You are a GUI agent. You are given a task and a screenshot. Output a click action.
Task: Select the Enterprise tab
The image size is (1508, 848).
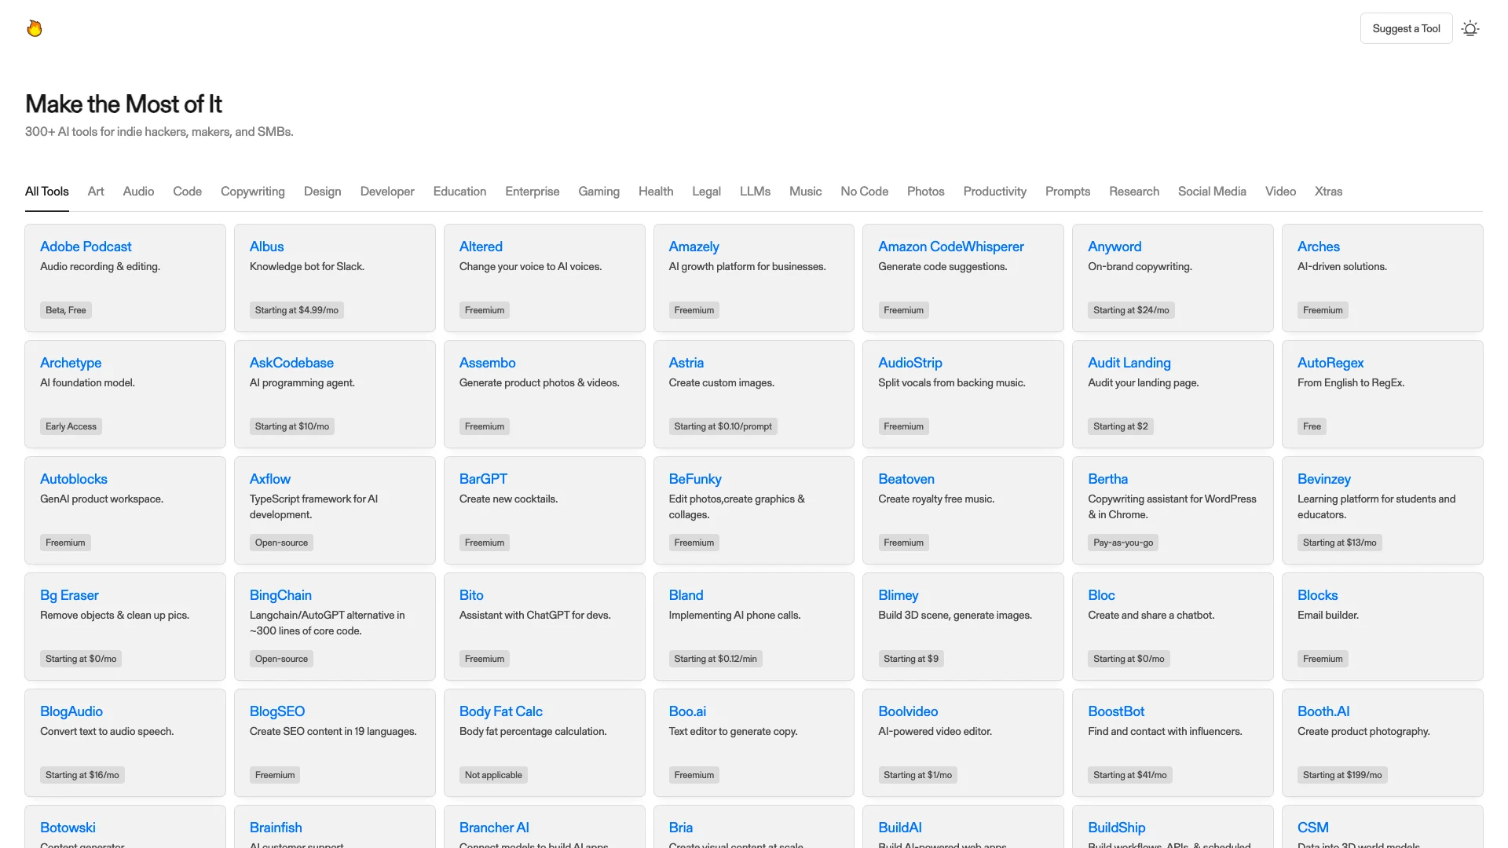(x=533, y=191)
